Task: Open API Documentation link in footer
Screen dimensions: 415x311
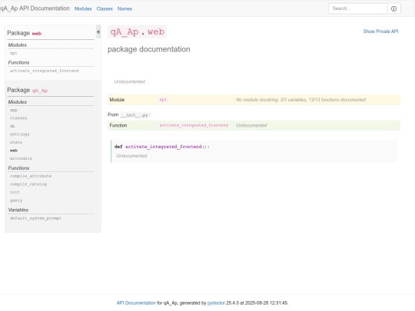Action: (x=136, y=303)
